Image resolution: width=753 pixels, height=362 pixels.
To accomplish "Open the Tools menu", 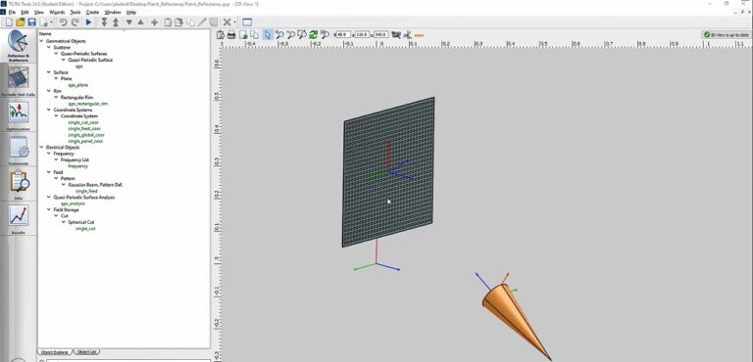I will pyautogui.click(x=75, y=12).
